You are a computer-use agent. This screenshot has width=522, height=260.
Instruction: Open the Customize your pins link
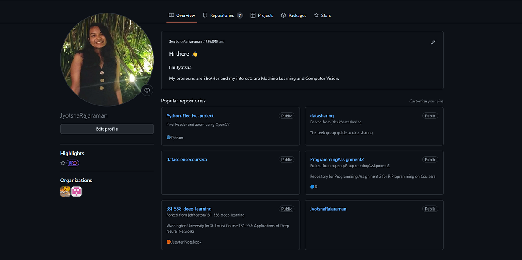pyautogui.click(x=426, y=101)
